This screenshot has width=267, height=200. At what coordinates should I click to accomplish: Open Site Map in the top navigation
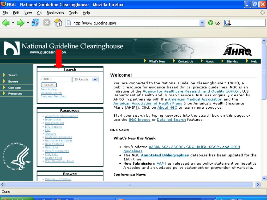[232, 61]
